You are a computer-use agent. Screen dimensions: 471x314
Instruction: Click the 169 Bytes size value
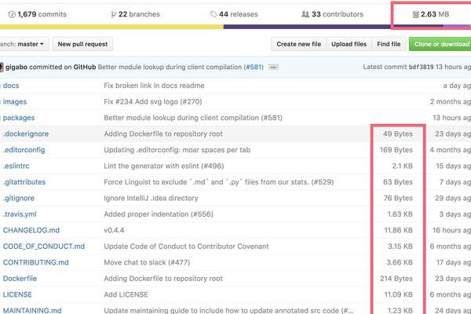[396, 150]
